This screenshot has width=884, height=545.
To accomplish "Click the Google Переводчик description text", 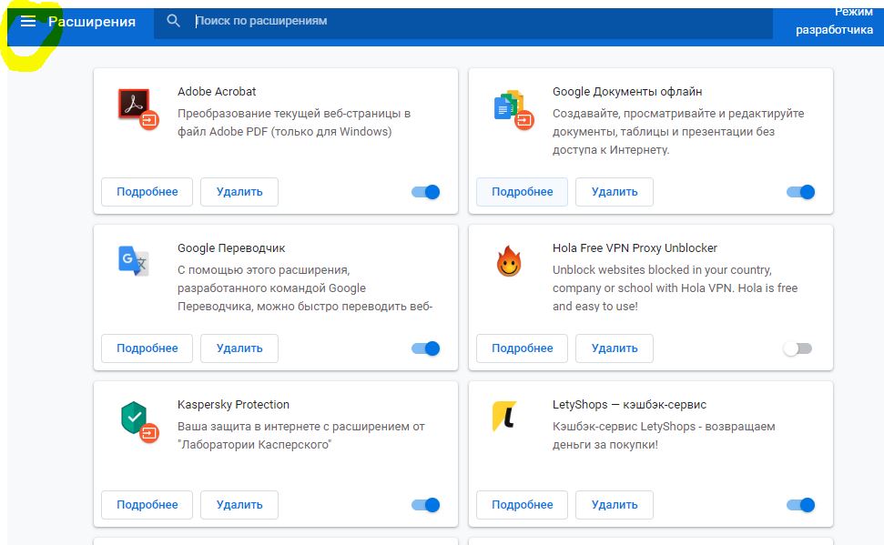I will 305,288.
